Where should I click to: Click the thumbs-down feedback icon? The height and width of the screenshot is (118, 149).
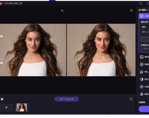131,11
